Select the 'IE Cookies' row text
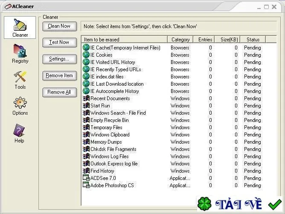 (102, 55)
